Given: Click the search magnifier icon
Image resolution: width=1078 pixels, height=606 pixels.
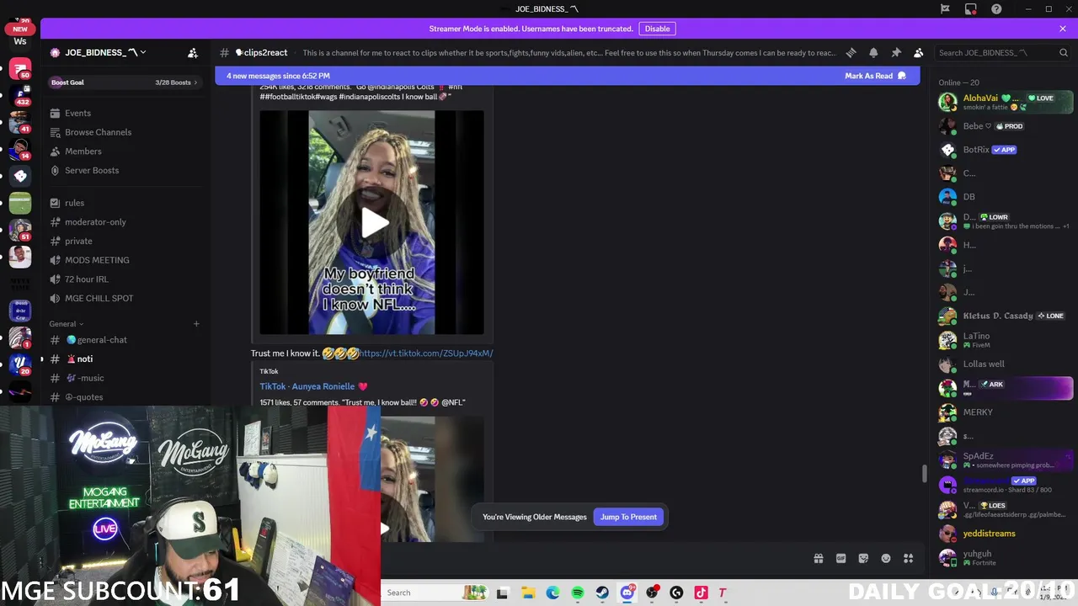Looking at the screenshot, I should click(x=1063, y=52).
